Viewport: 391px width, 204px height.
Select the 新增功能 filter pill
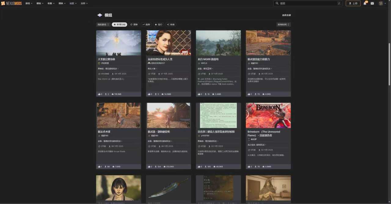coord(119,24)
